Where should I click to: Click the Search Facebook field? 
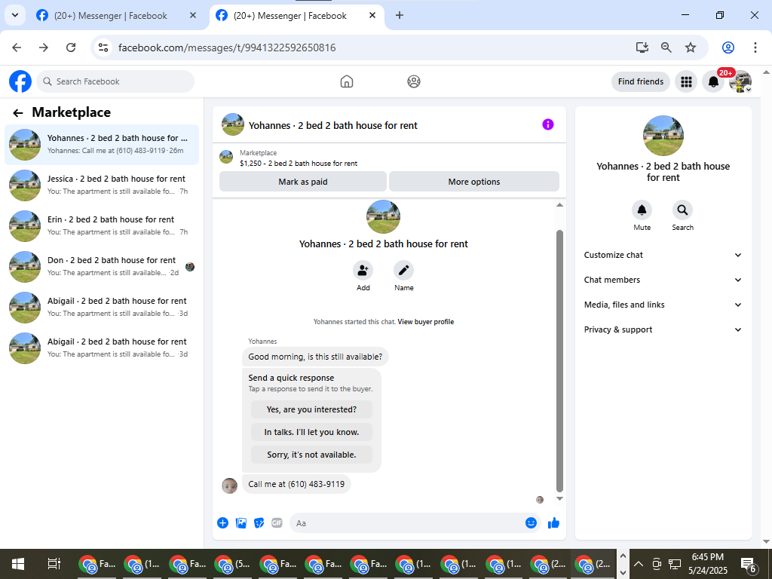click(115, 81)
